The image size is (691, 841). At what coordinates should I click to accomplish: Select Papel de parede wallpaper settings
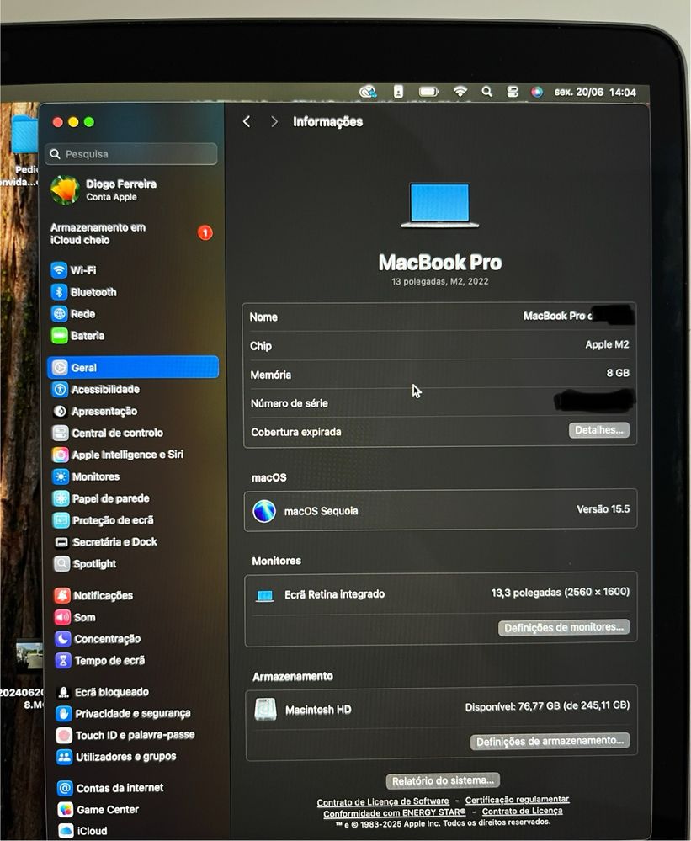(101, 498)
